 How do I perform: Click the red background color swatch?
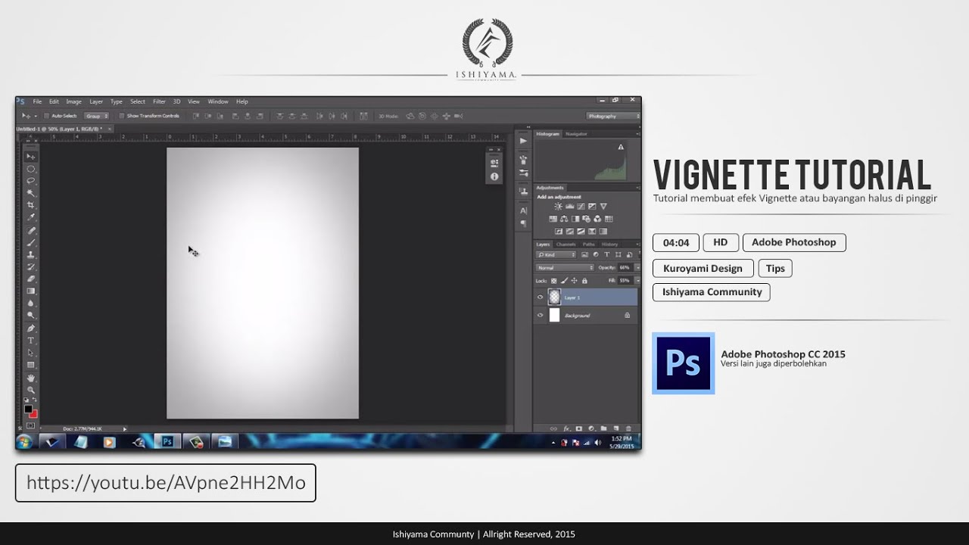33,414
